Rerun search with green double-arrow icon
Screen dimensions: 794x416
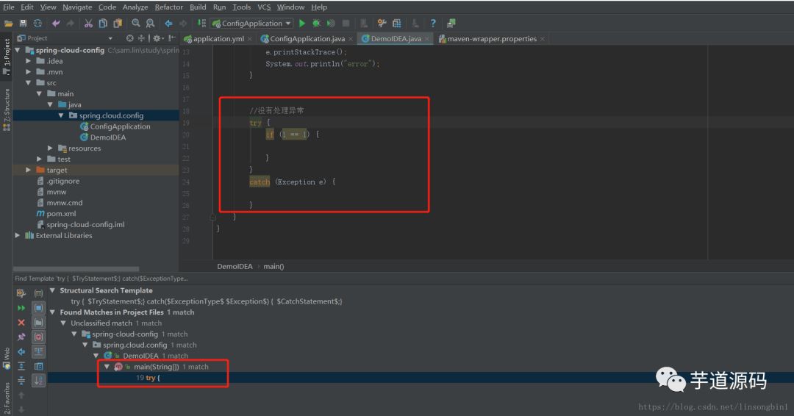pyautogui.click(x=21, y=308)
